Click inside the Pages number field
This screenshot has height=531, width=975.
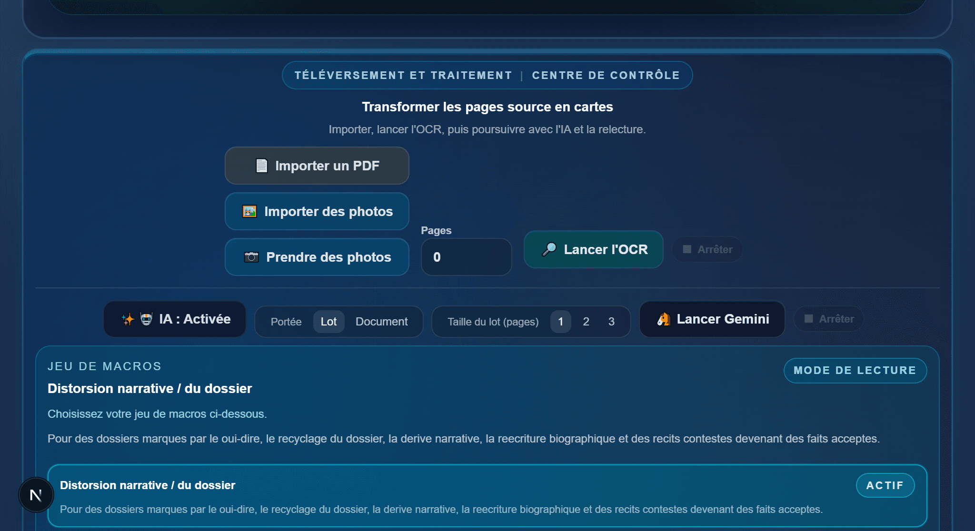pos(466,257)
